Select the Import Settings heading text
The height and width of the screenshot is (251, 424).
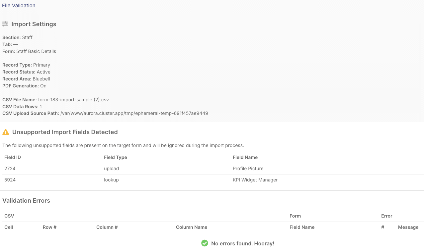(34, 24)
